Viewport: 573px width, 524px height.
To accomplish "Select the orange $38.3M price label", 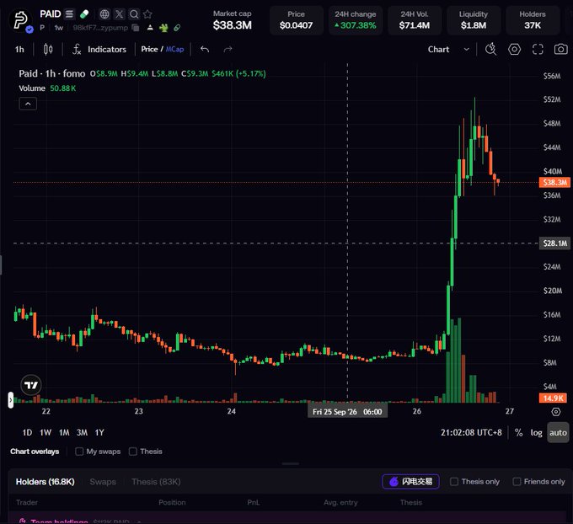I will coord(554,182).
